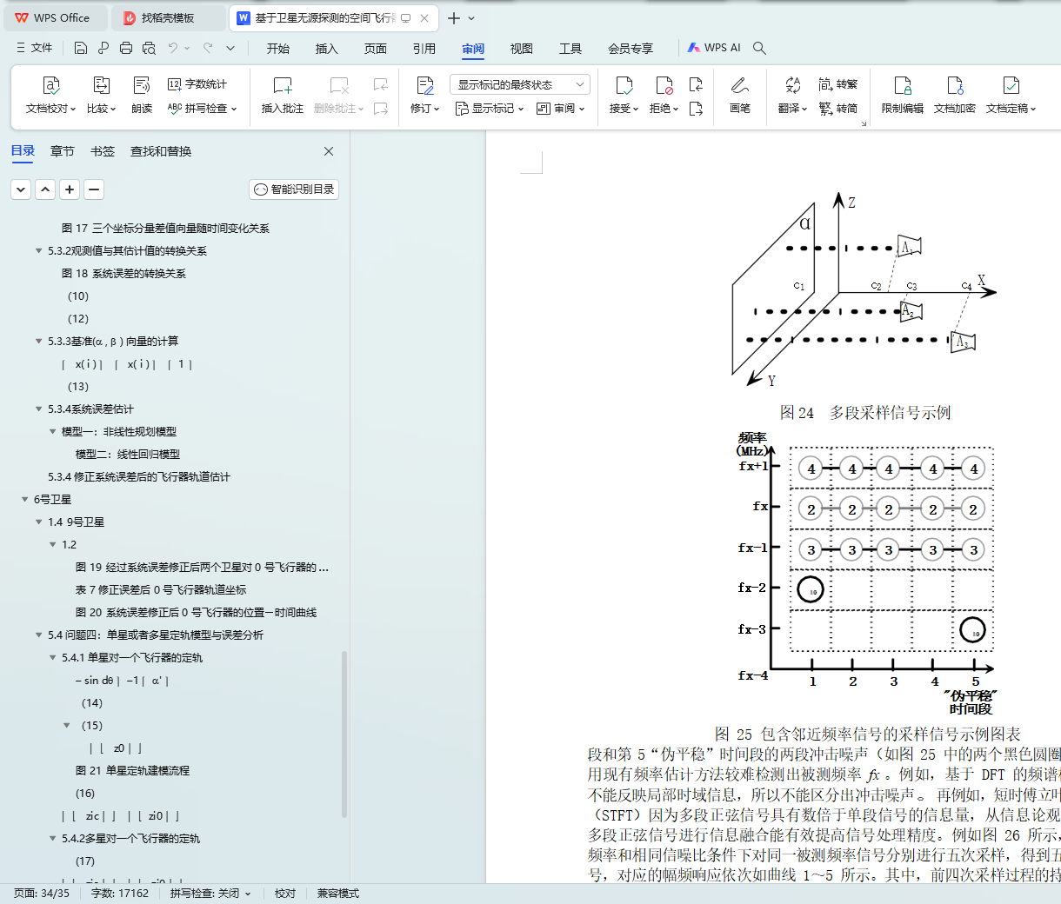
Task: Click the Print icon in quick access toolbar
Action: pos(126,48)
